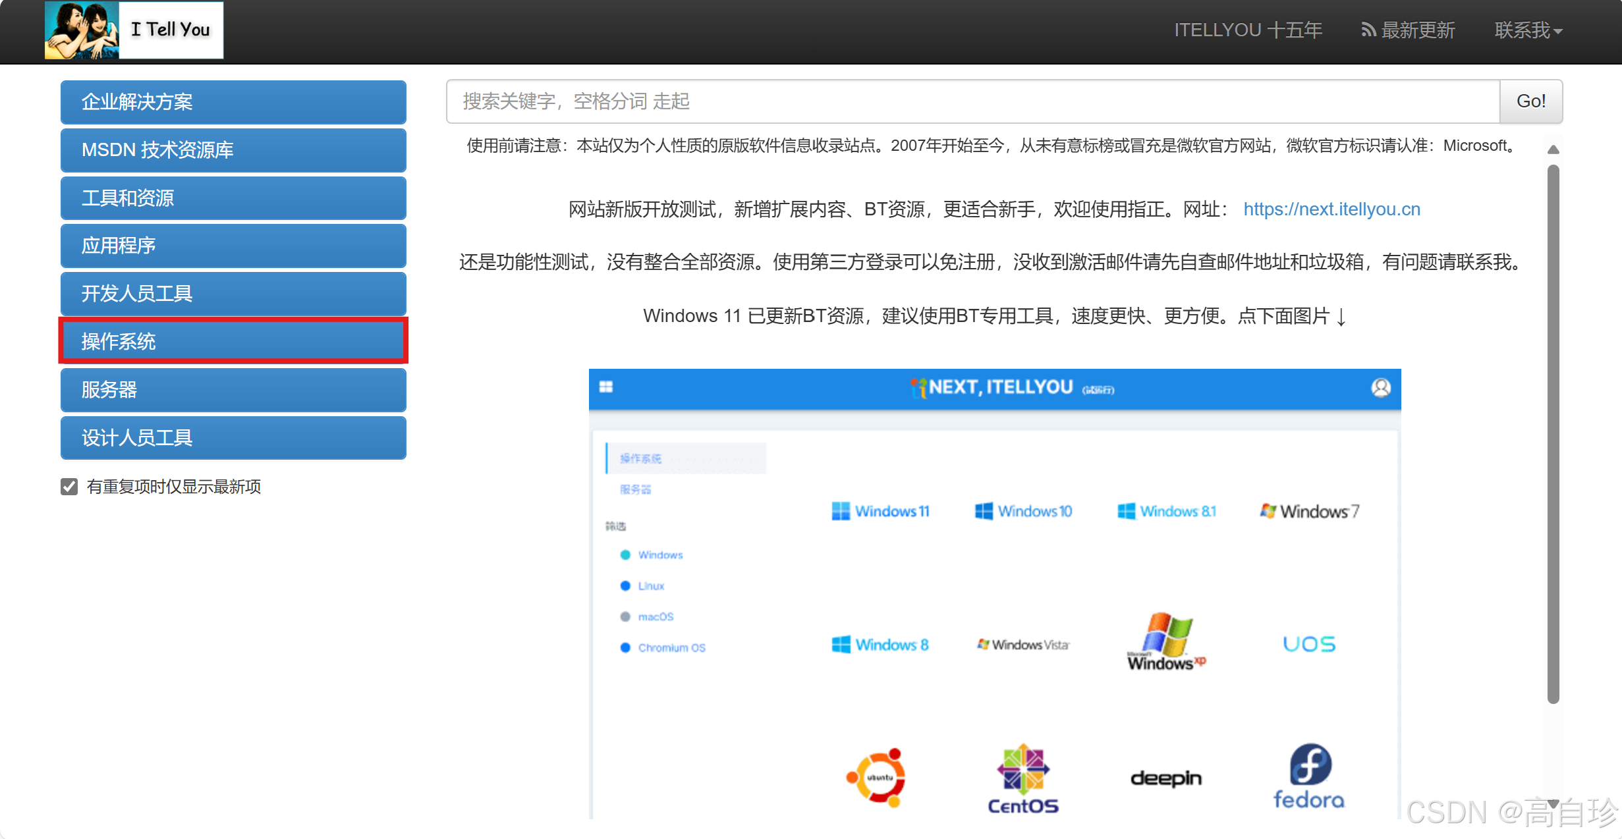Open the 服务器 category panel
Image resolution: width=1622 pixels, height=839 pixels.
[x=233, y=389]
